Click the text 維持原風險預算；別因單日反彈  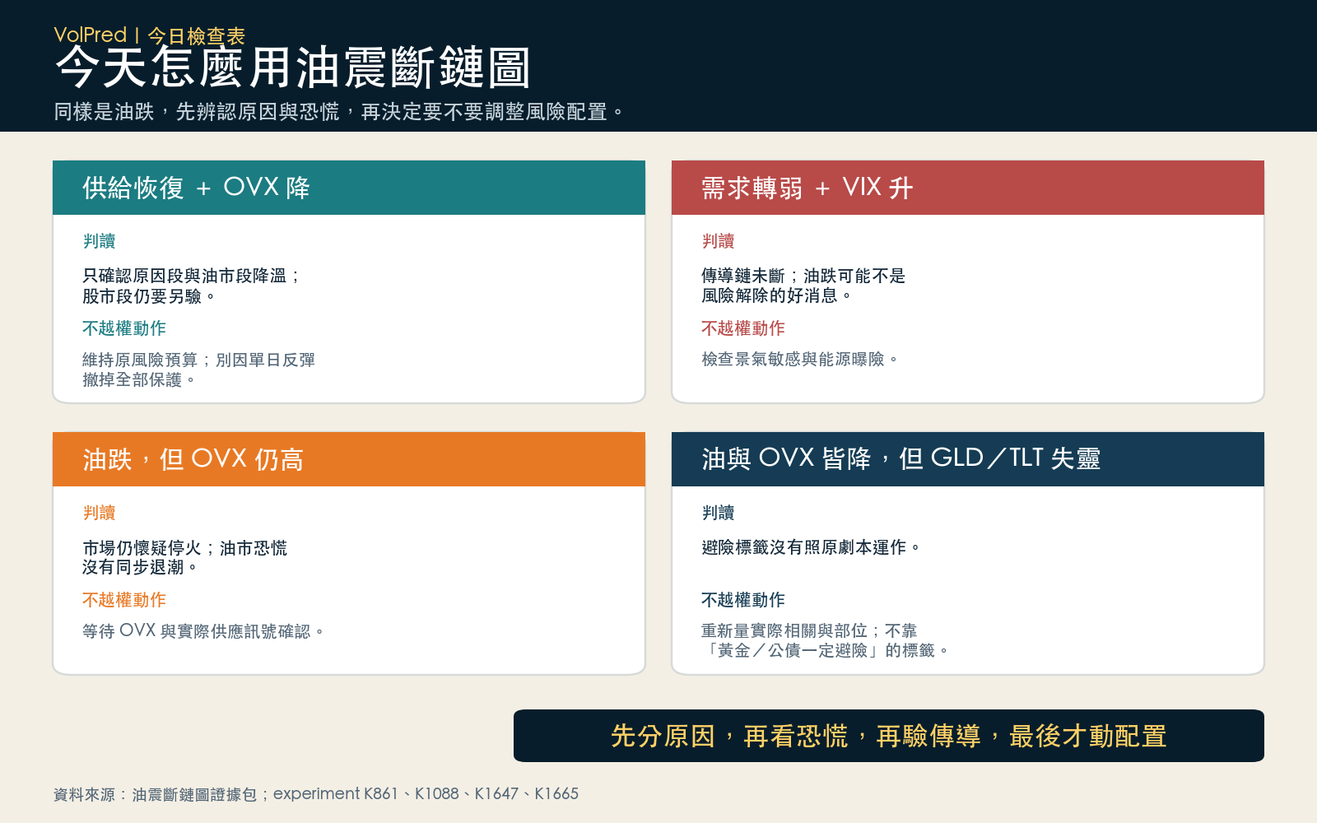(198, 360)
